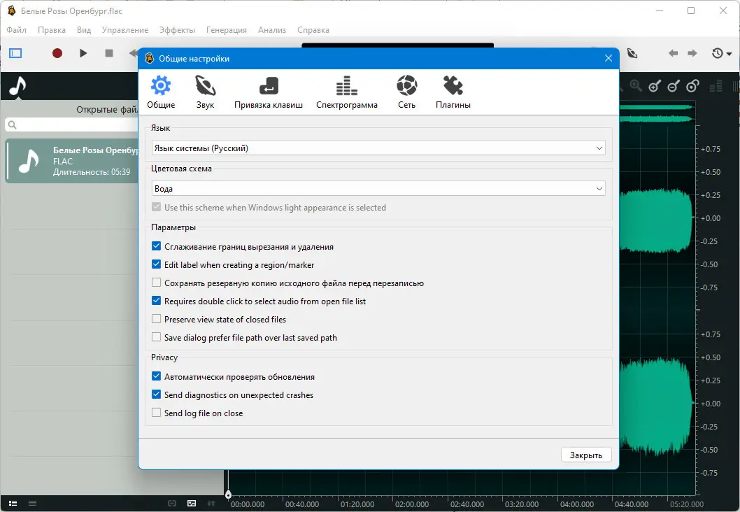Click the green waveform overview strip at top

pos(657,113)
